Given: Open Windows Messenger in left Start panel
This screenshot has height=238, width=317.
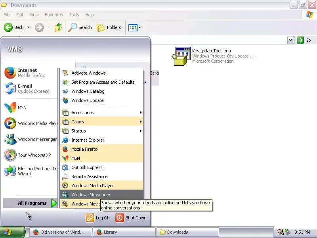Looking at the screenshot, I should [31, 139].
